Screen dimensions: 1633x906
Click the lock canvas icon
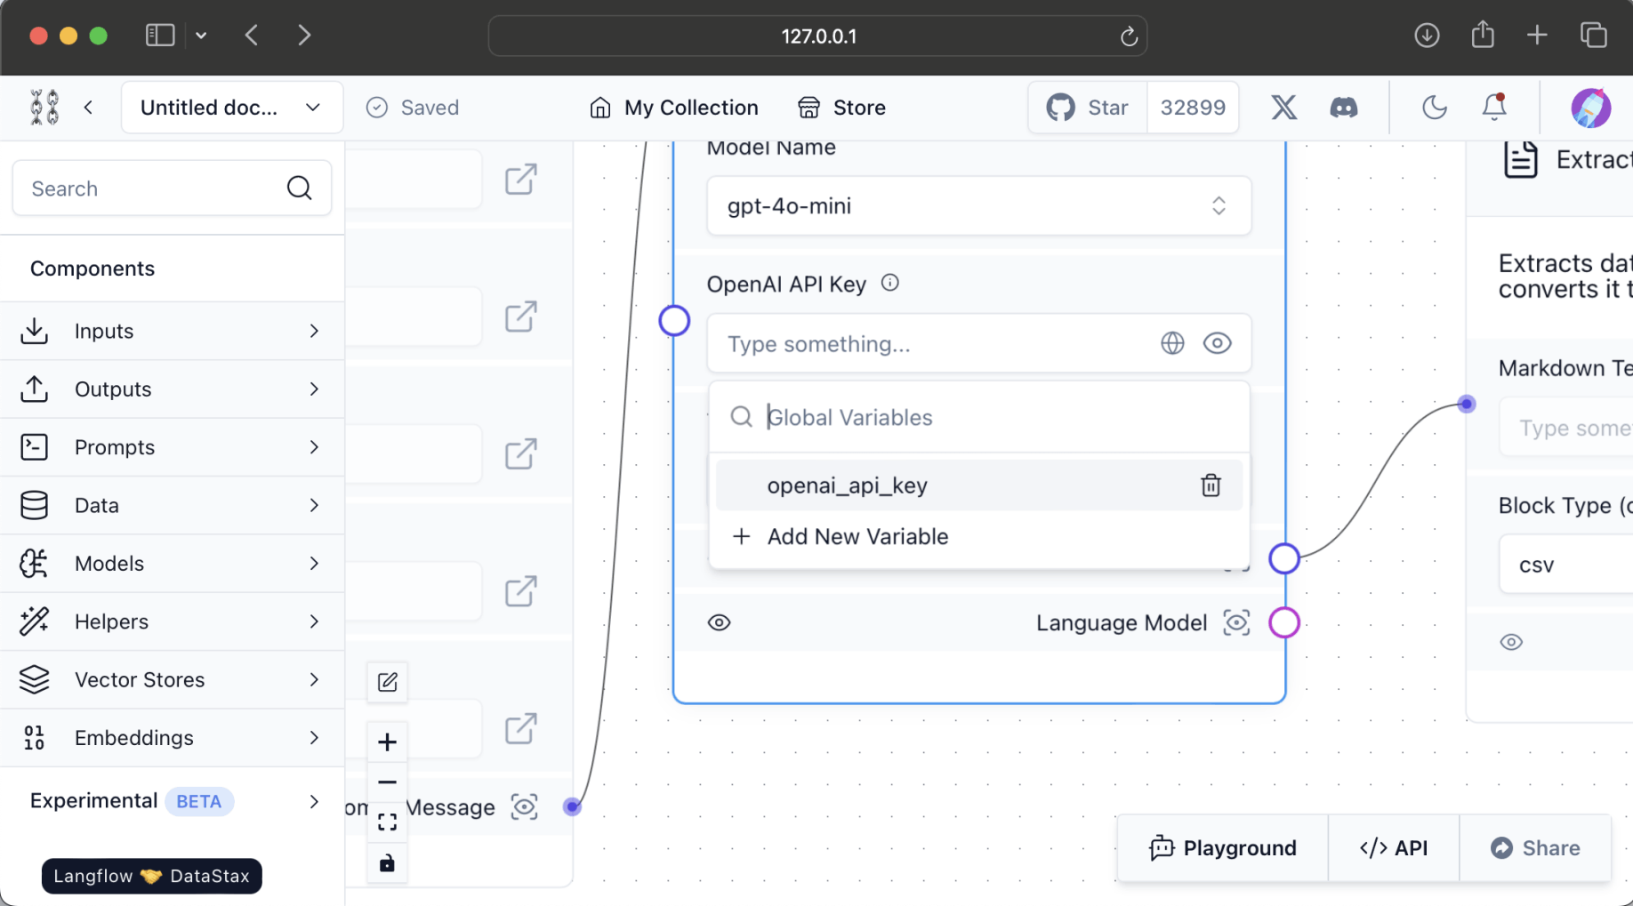pos(387,863)
